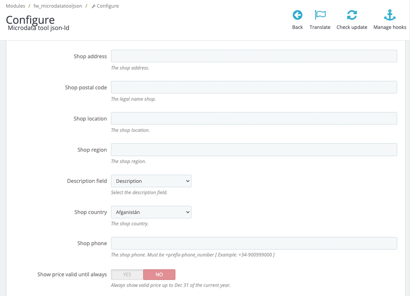Click the Shop postal code label

pyautogui.click(x=86, y=88)
